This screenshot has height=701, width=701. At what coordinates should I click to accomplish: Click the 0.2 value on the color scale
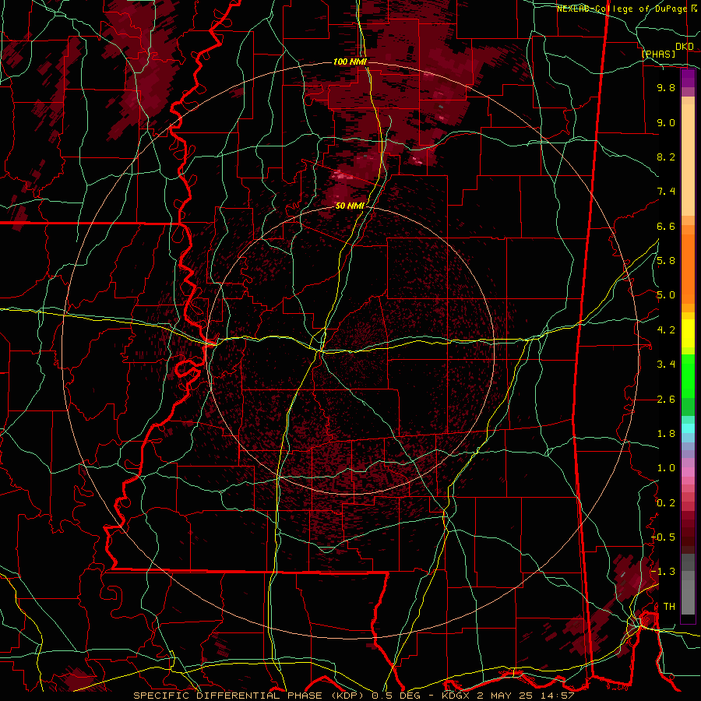(x=666, y=503)
